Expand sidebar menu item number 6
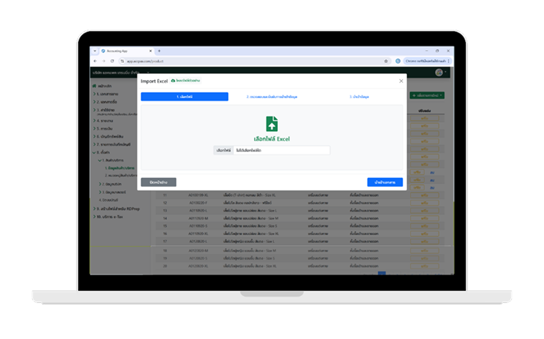Viewport: 544px width, 339px height. pos(108,136)
